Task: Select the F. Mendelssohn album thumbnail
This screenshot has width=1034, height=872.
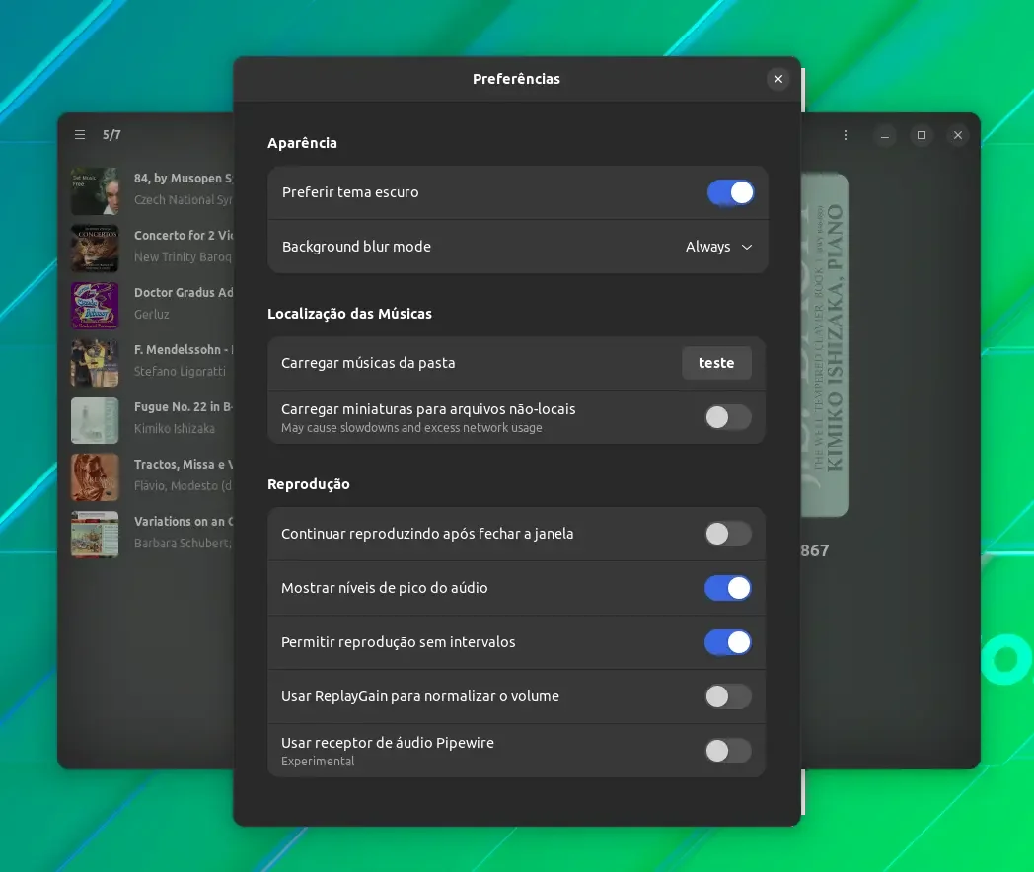Action: pyautogui.click(x=95, y=363)
